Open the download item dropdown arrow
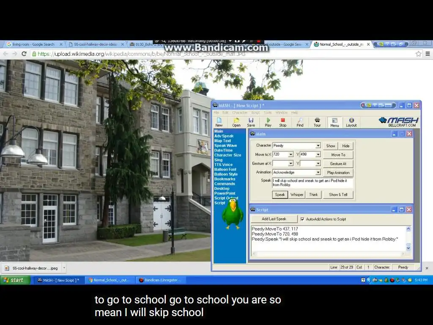433x325 pixels. [x=64, y=268]
